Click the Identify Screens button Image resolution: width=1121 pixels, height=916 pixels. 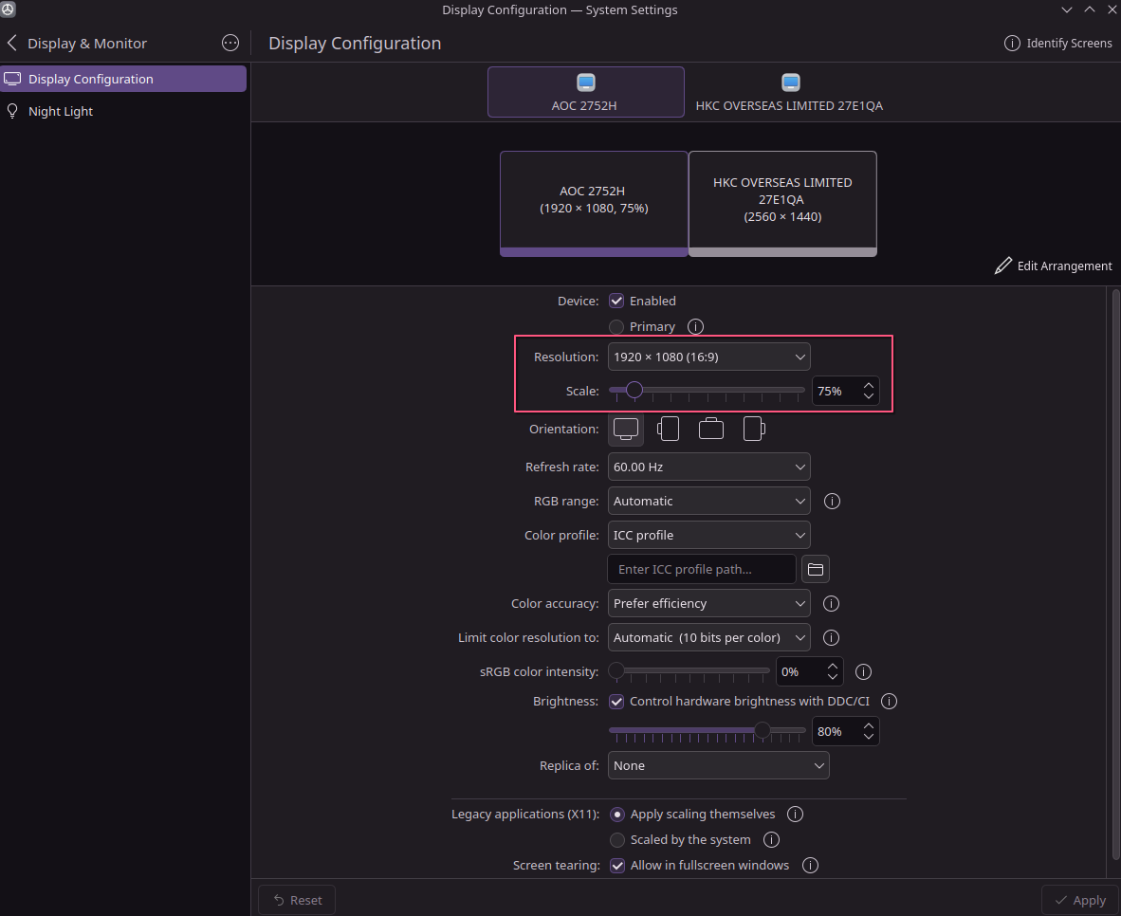pyautogui.click(x=1058, y=44)
